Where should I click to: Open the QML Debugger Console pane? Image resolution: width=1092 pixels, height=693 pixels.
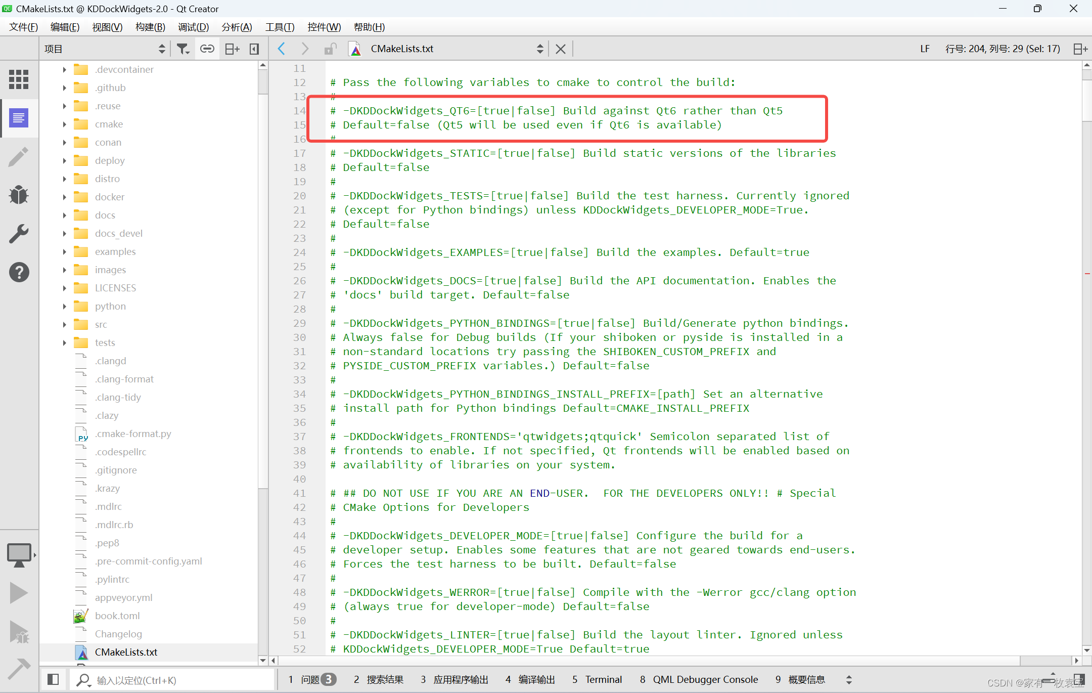tap(699, 679)
